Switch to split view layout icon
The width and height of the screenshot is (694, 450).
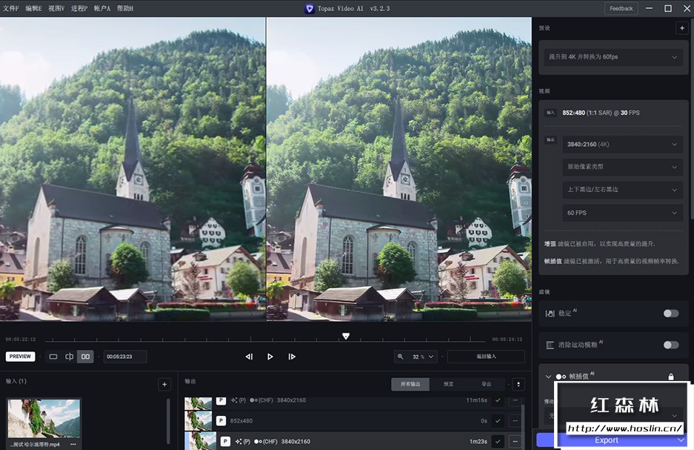[x=70, y=357]
